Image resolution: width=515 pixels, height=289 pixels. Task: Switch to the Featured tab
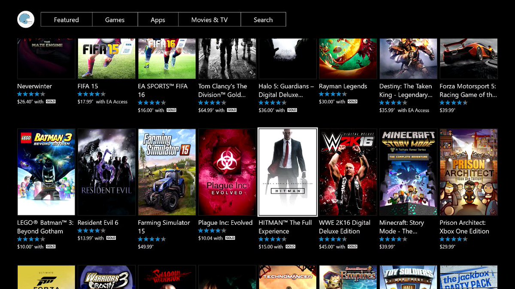tap(67, 20)
